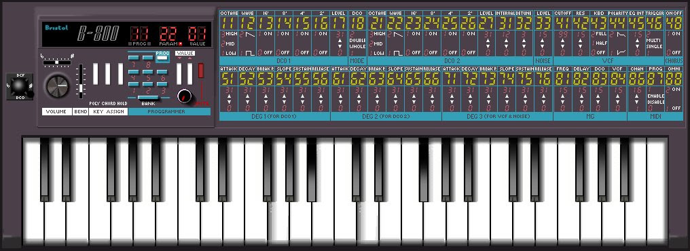Push the keypad button above number 5

coord(148,72)
